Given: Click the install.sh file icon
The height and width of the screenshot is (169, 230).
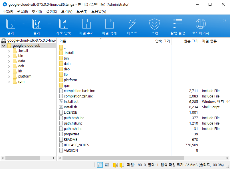Looking at the screenshot, I should coord(61,107).
